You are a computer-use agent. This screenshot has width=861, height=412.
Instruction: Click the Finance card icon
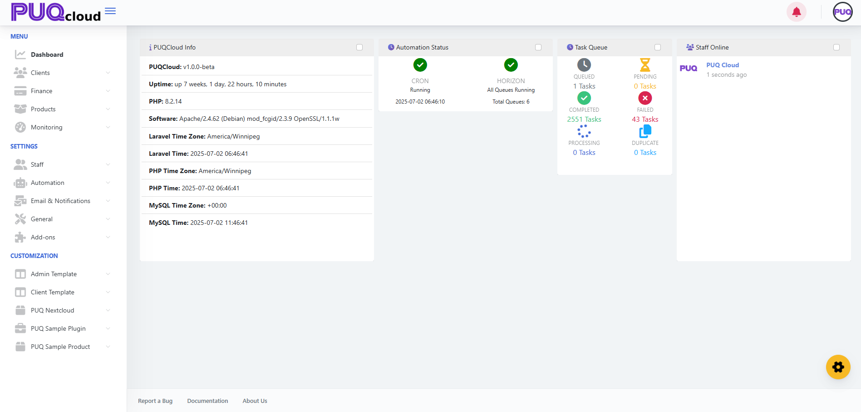20,91
